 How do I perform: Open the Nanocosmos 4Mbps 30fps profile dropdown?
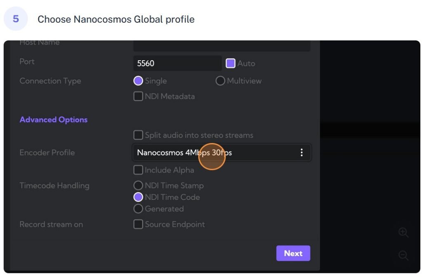[x=221, y=152]
